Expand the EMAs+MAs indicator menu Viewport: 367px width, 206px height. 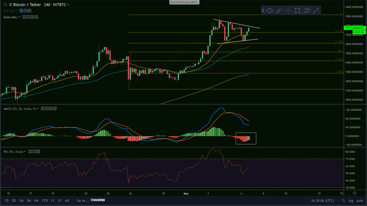pos(19,17)
